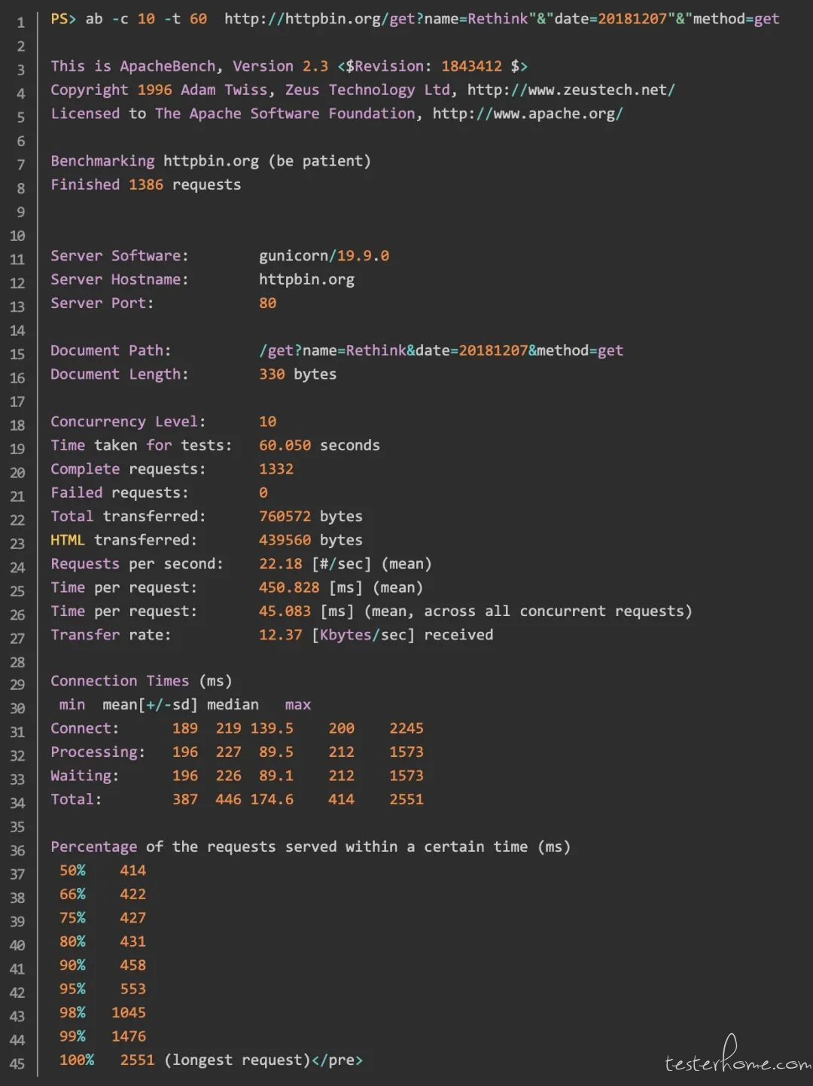
Task: Open the www.zeustech.net link
Action: pos(571,90)
